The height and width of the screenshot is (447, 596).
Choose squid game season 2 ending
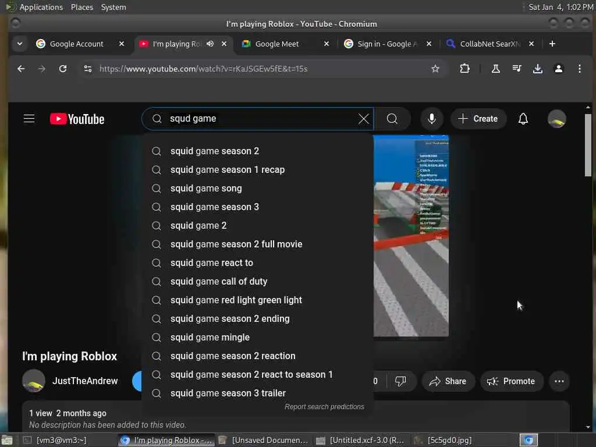[x=258, y=318]
